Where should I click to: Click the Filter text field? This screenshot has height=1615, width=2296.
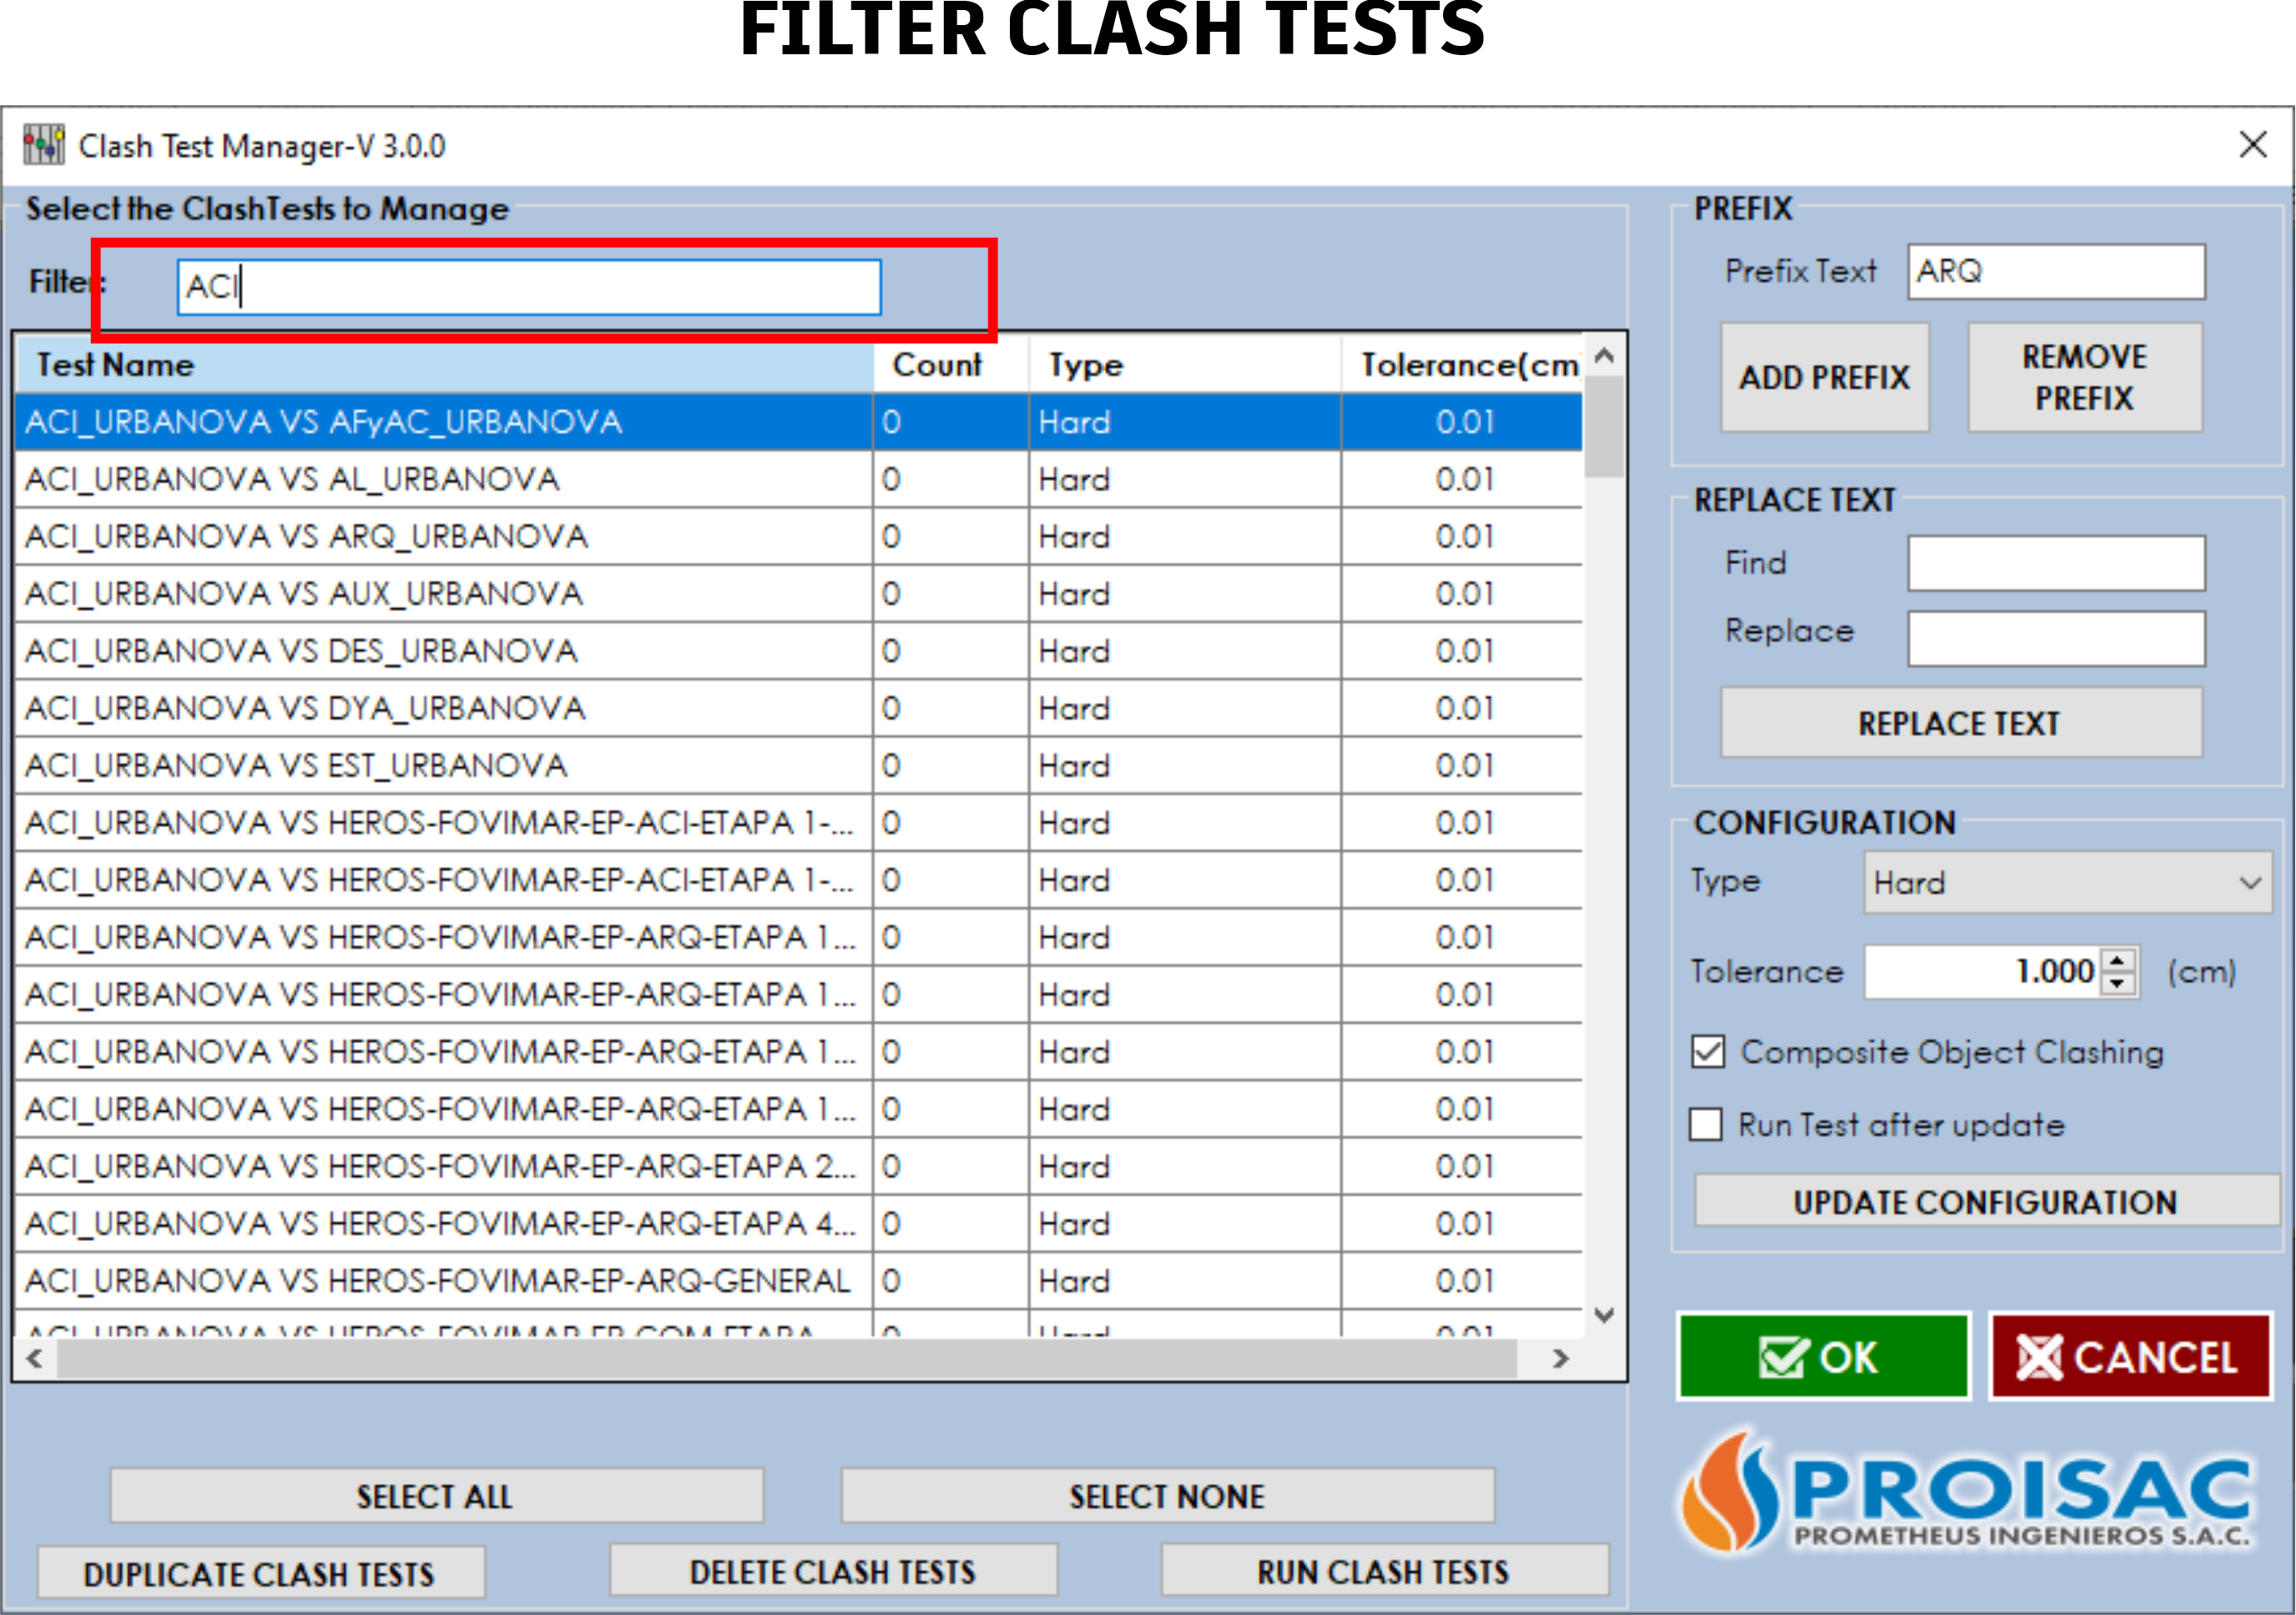[528, 287]
